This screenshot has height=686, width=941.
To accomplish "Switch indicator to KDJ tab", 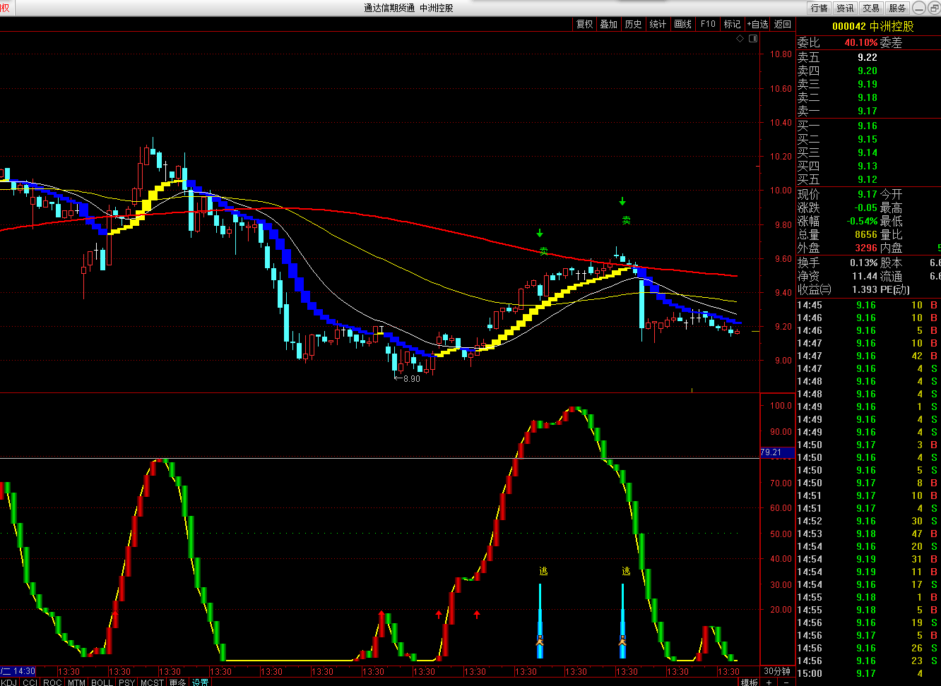I will (x=8, y=682).
